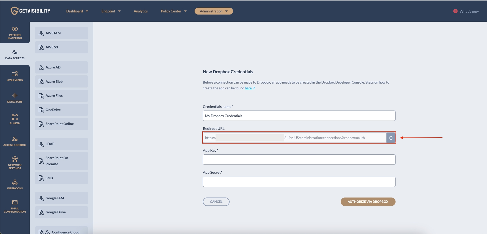Expand the Administration dropdown menu
Screen dimensions: 487x234
[214, 11]
